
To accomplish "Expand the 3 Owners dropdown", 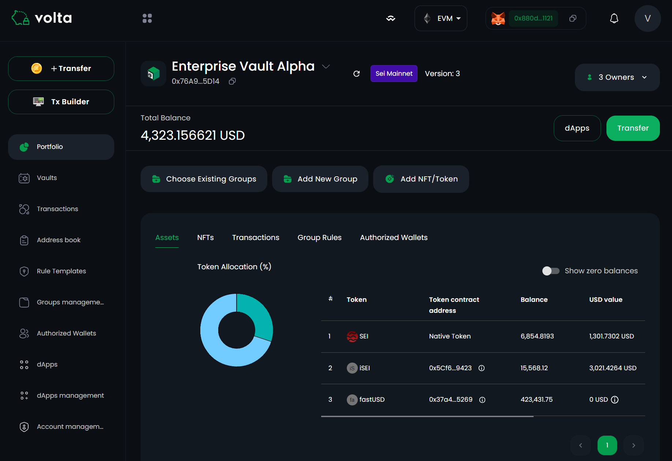I will (617, 77).
